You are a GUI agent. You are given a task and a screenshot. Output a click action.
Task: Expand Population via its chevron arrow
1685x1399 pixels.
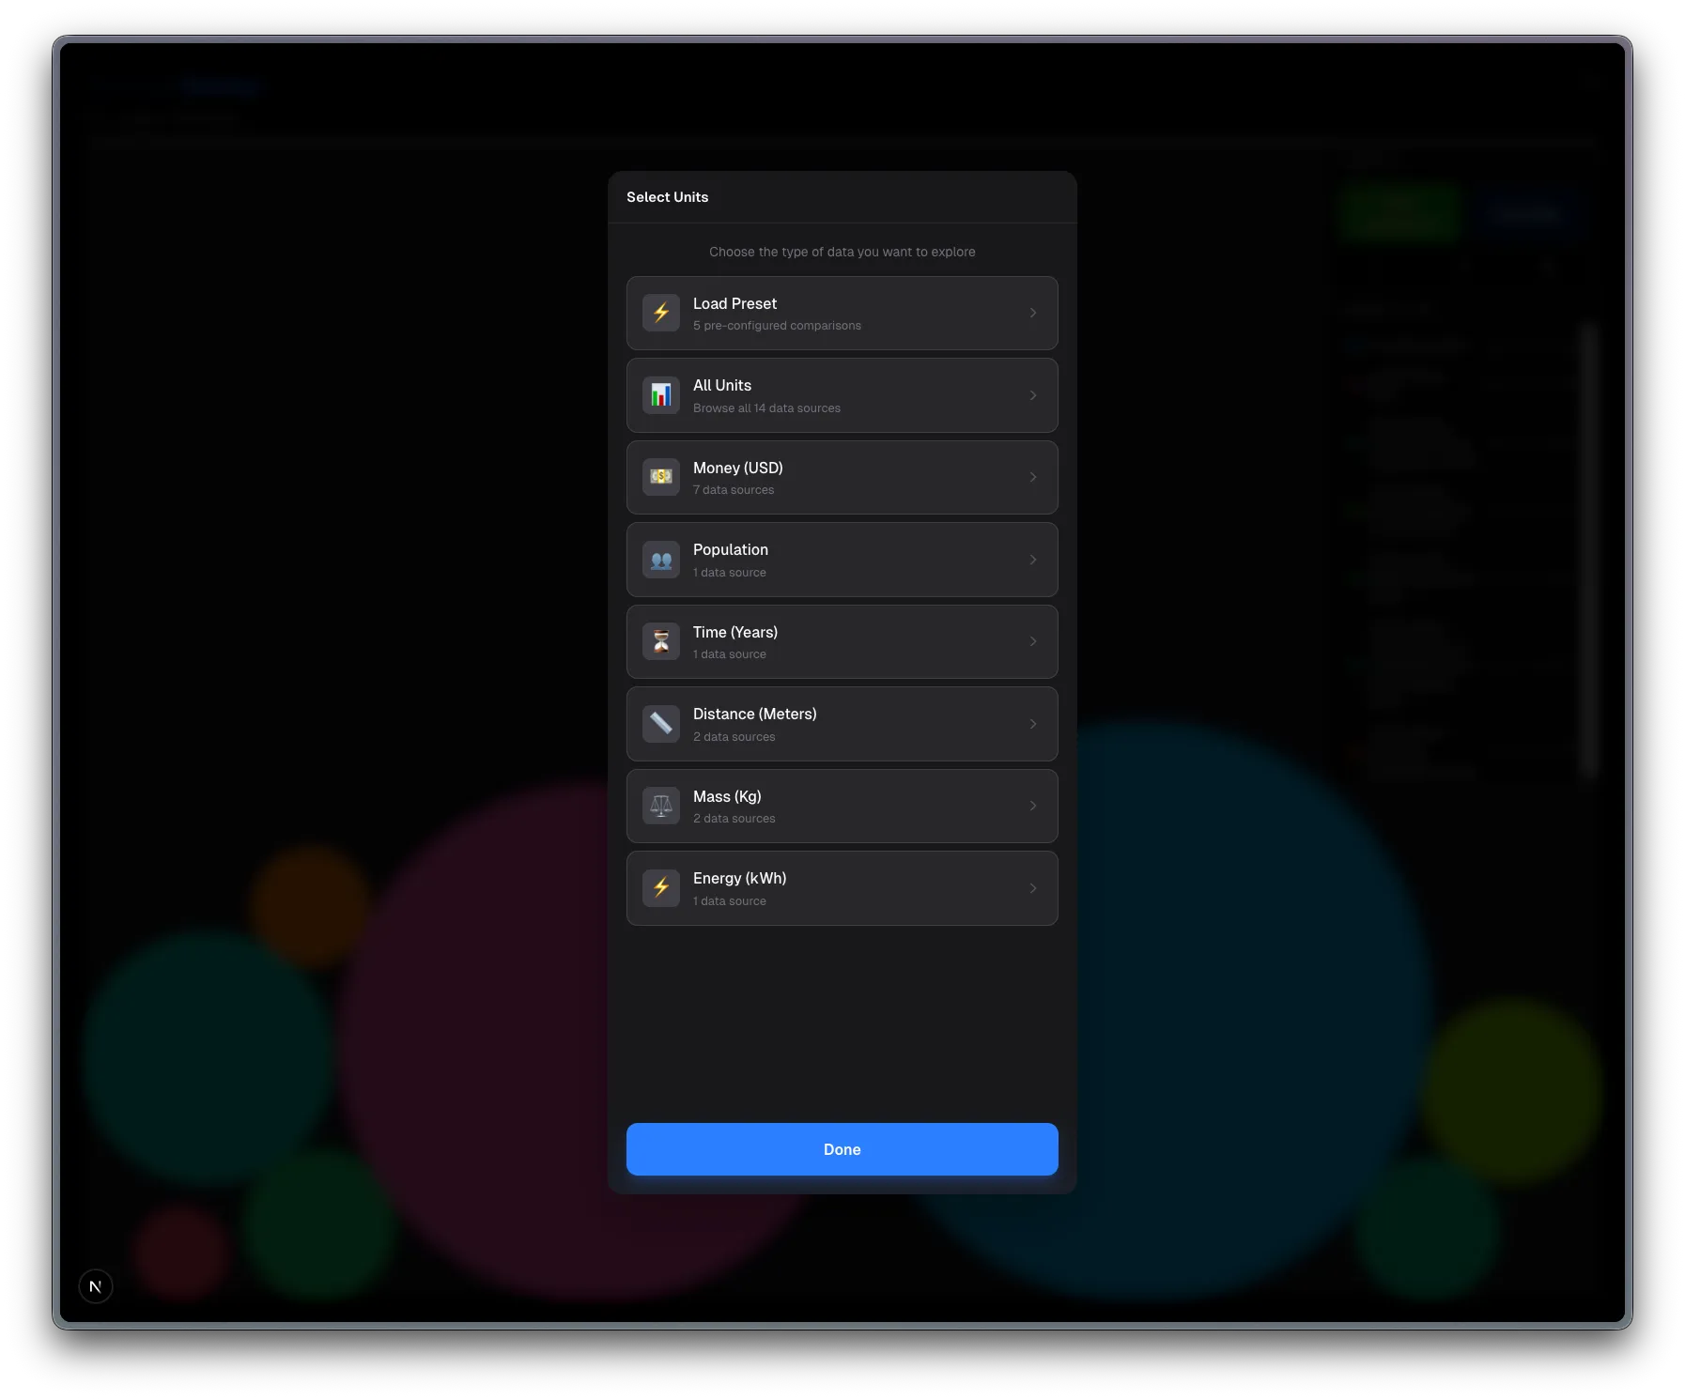tap(1033, 560)
